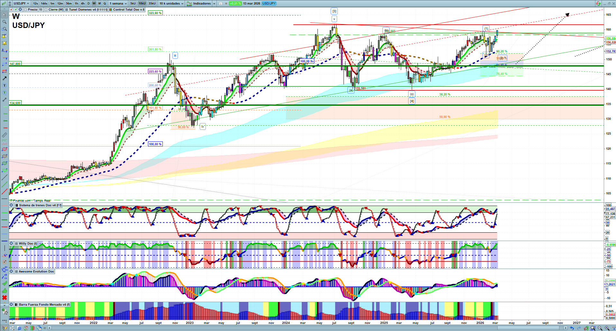The image size is (616, 331).
Task: Click the scrollbar right arrow
Action: pos(566,328)
